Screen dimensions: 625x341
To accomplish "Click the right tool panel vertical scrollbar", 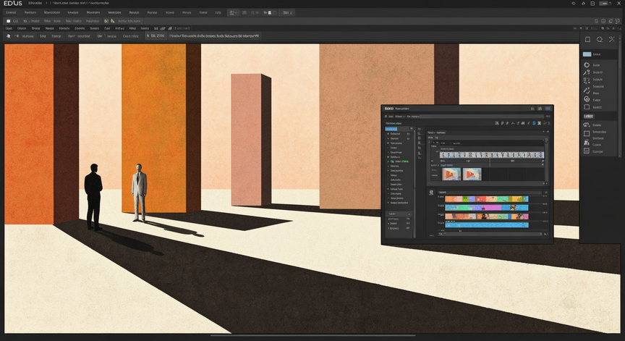I will click(x=620, y=96).
